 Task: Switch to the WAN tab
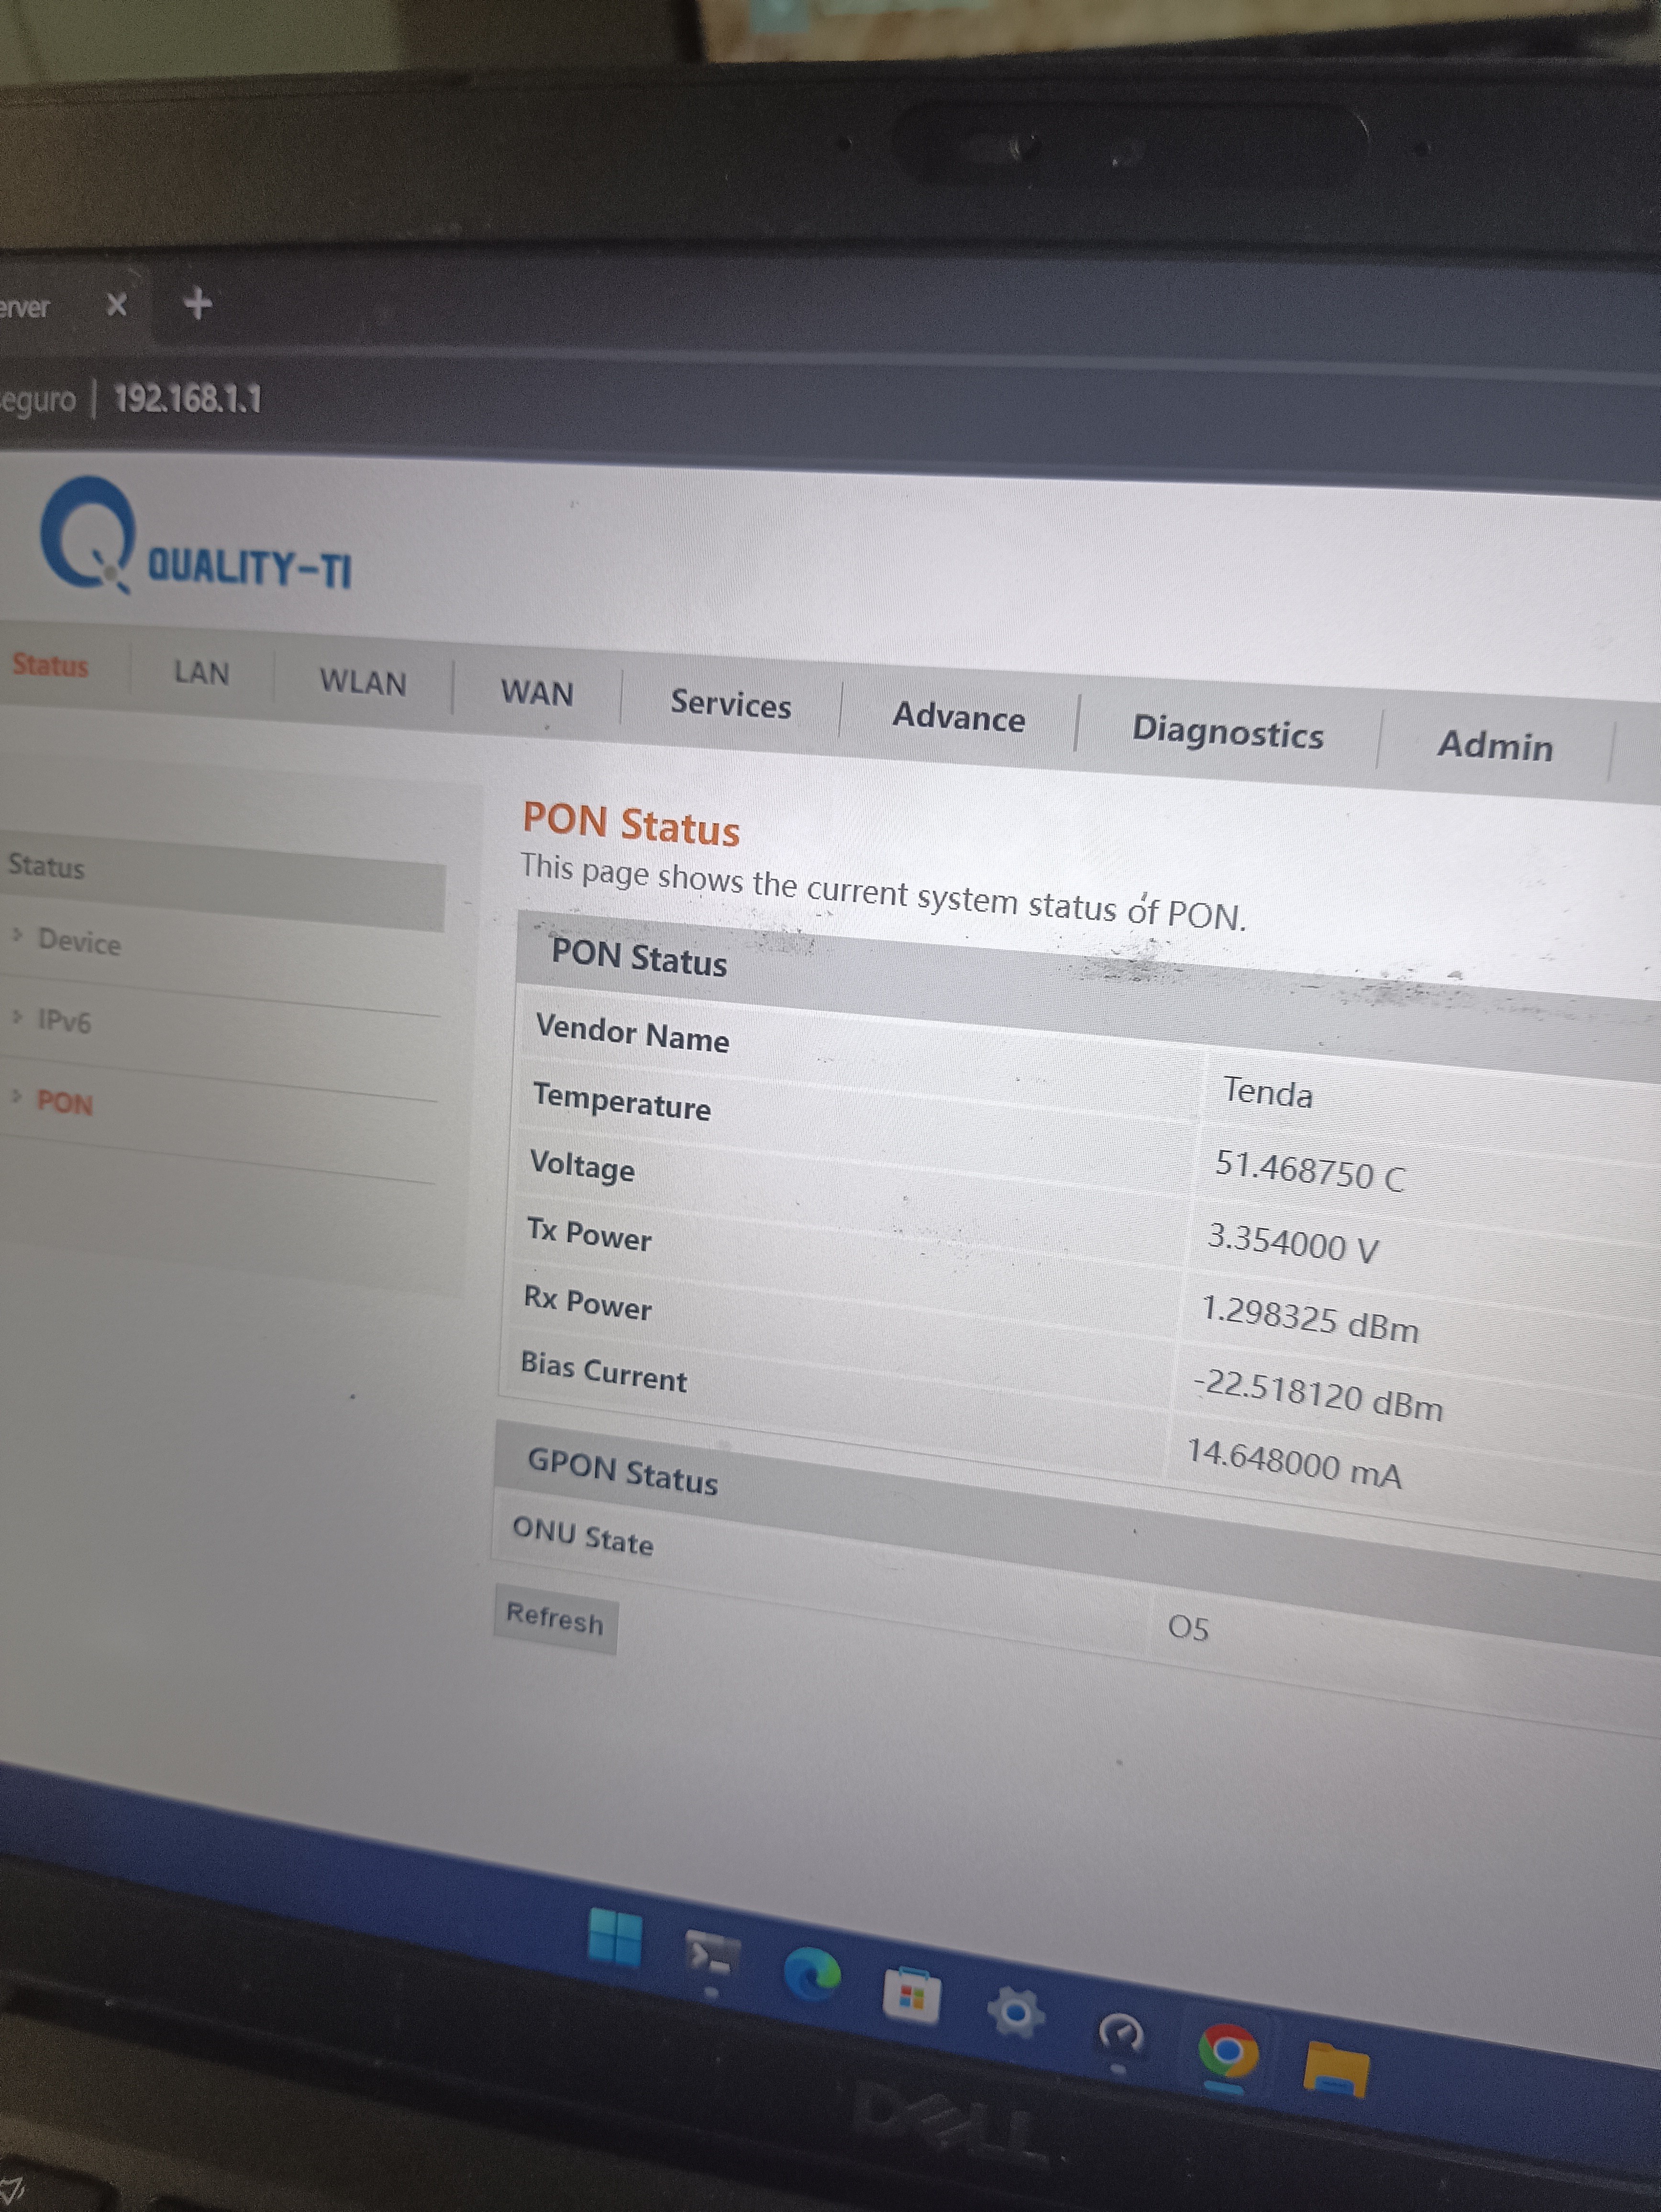pyautogui.click(x=537, y=692)
